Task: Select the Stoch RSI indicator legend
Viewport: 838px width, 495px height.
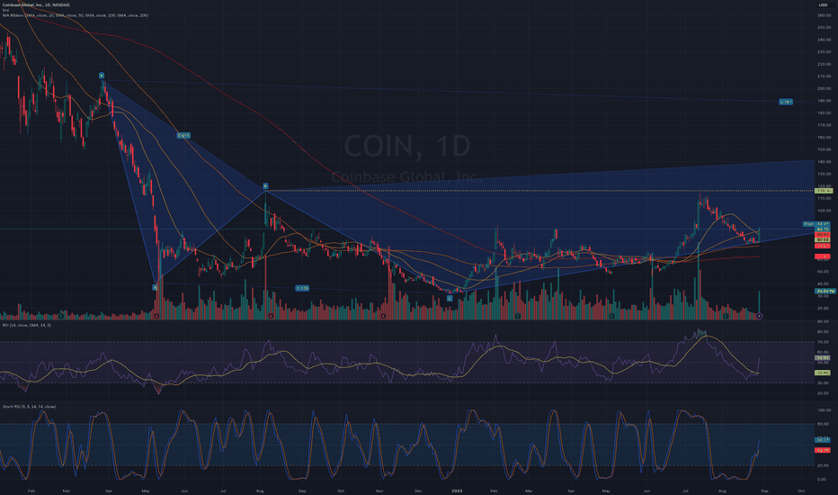Action: point(29,407)
